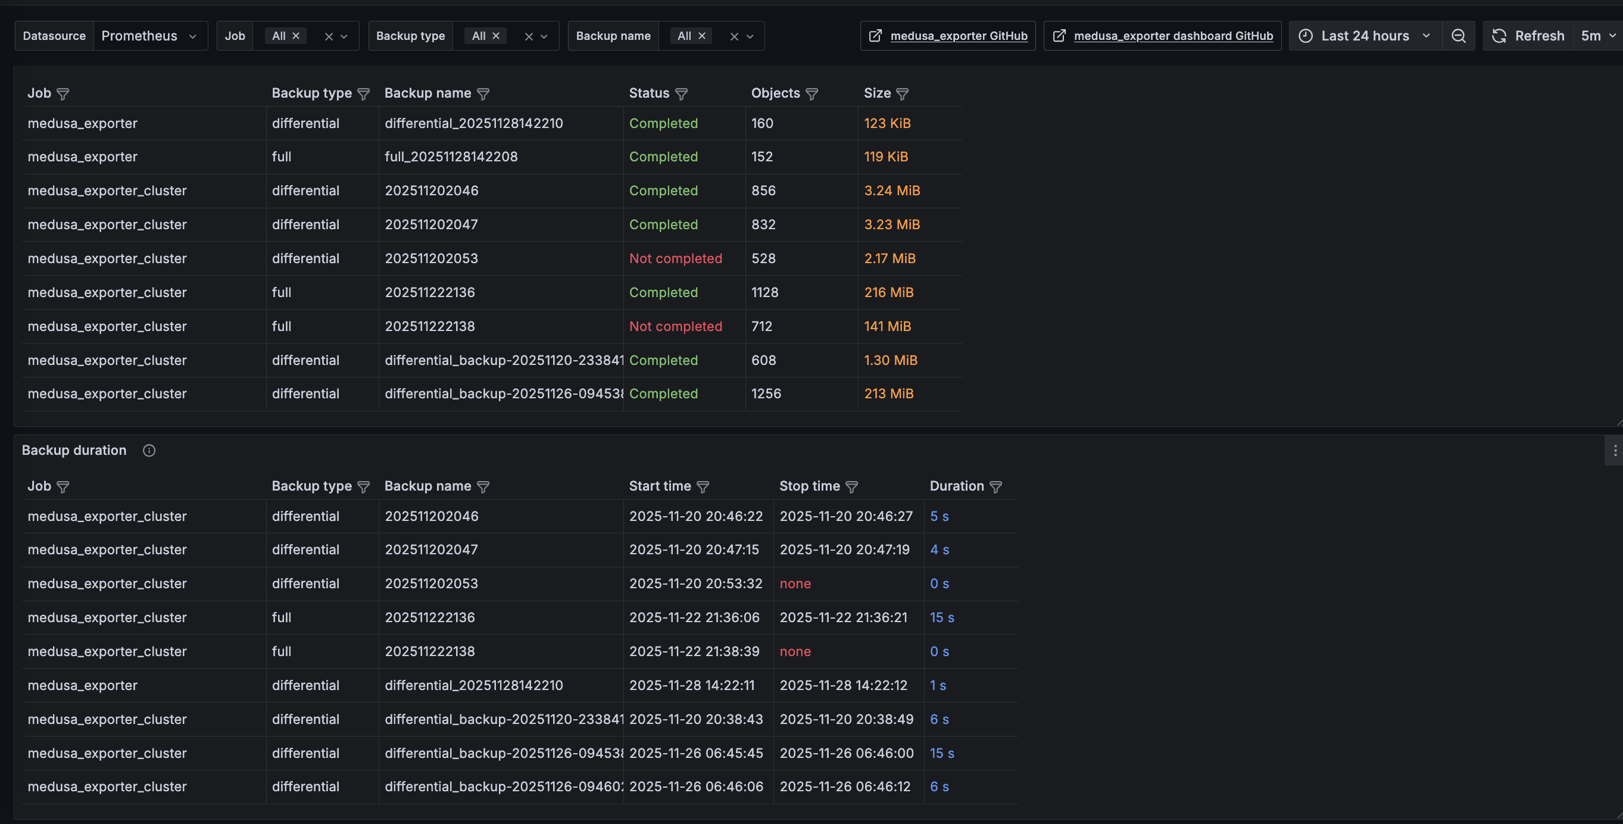Open medusa_exporter dashboard GitHub link
Viewport: 1623px width, 824px height.
1162,36
